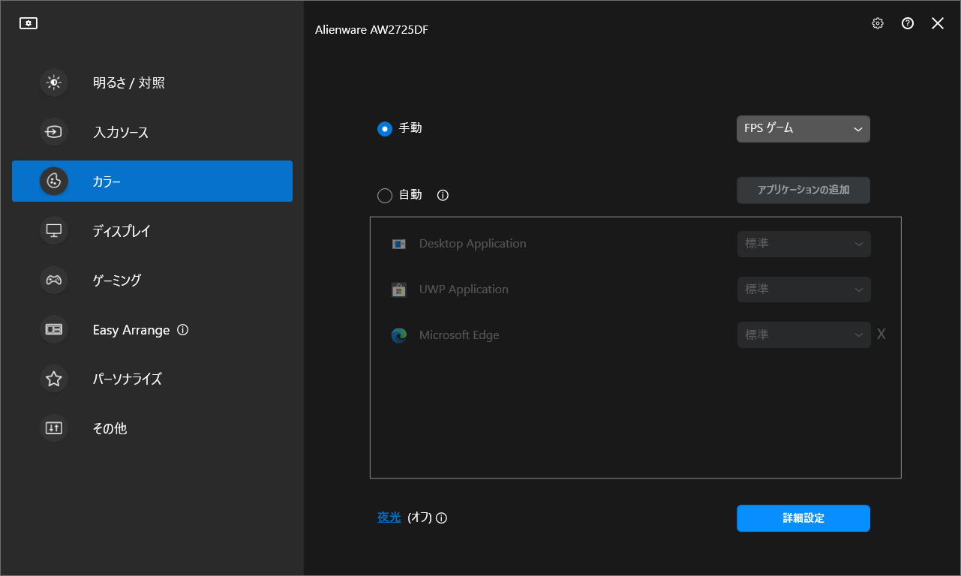Go to the ディスプレイ section
Screen dimensions: 961x576
point(152,230)
